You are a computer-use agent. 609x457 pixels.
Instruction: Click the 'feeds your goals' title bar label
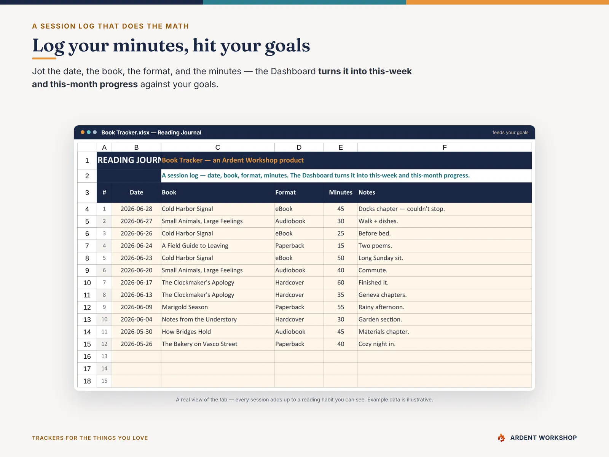[x=510, y=133]
